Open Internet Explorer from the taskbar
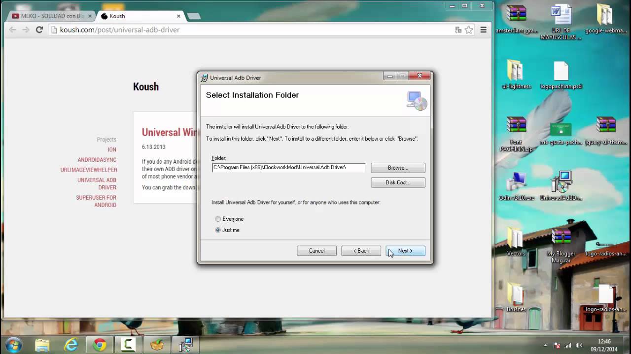This screenshot has height=354, width=631. pos(71,345)
